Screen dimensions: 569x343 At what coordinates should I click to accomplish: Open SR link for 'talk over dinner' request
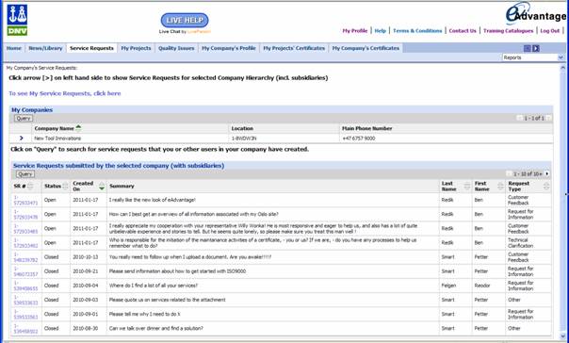click(25, 328)
